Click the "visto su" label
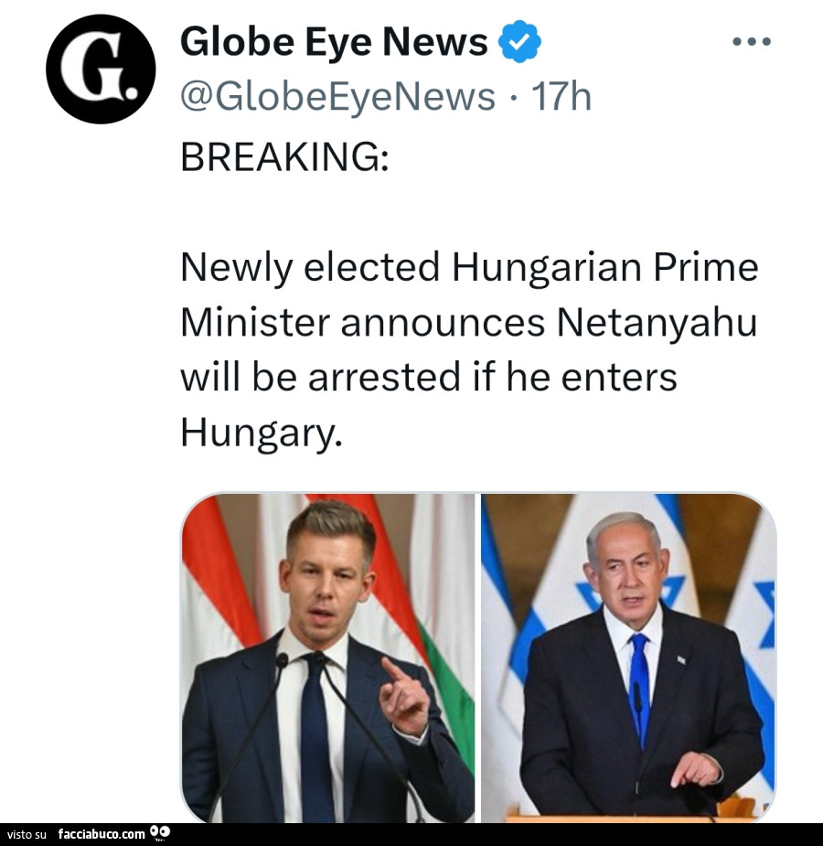 click(x=26, y=834)
